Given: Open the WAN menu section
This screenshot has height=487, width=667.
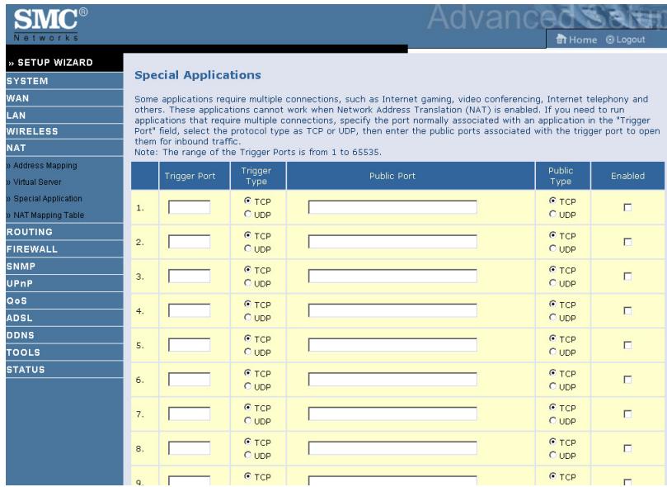Looking at the screenshot, I should (x=64, y=98).
